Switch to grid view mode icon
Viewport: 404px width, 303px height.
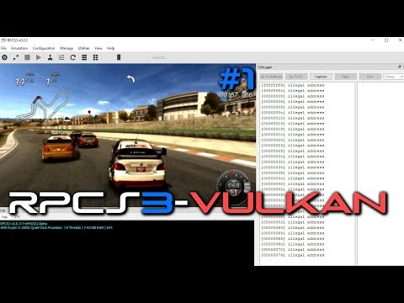[x=96, y=57]
